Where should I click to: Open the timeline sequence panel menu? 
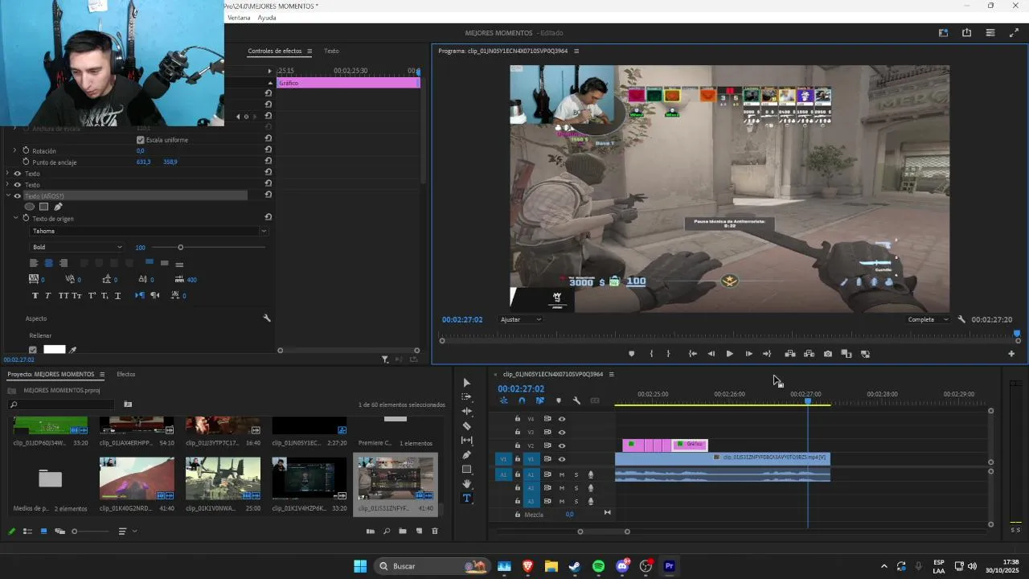[x=611, y=374]
